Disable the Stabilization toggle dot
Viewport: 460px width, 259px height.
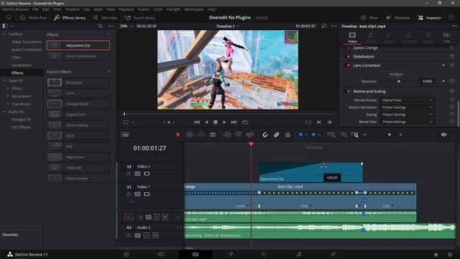click(348, 56)
